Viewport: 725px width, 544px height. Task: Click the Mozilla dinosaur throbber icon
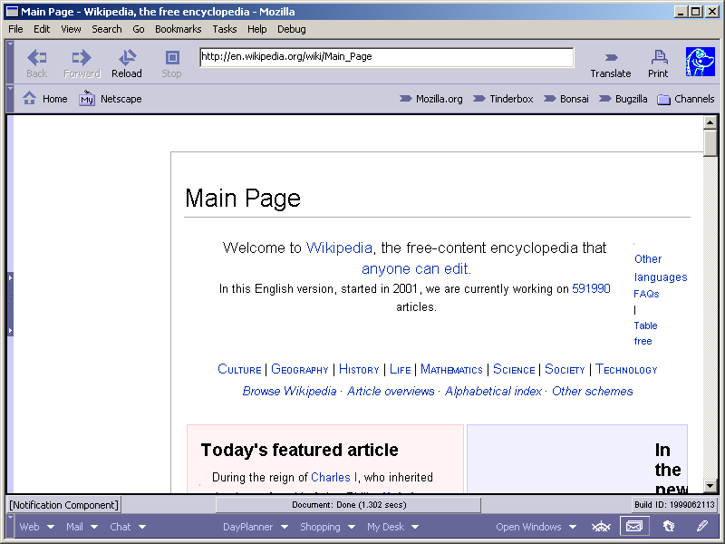point(700,62)
